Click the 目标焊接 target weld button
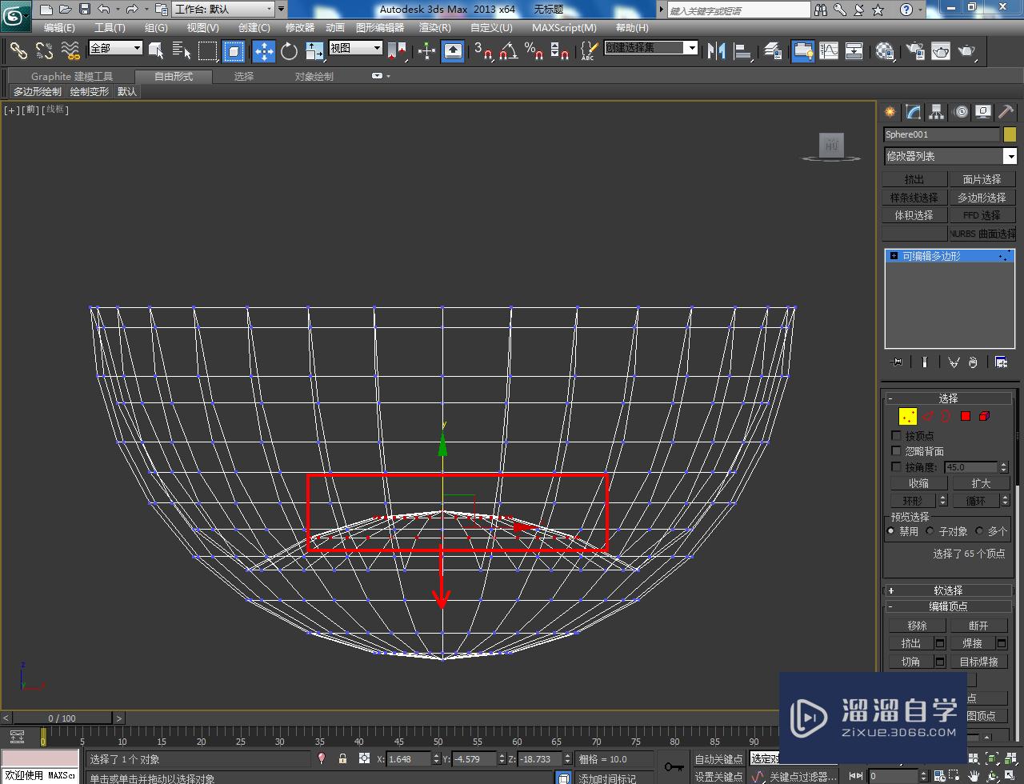The height and width of the screenshot is (784, 1024). tap(978, 662)
